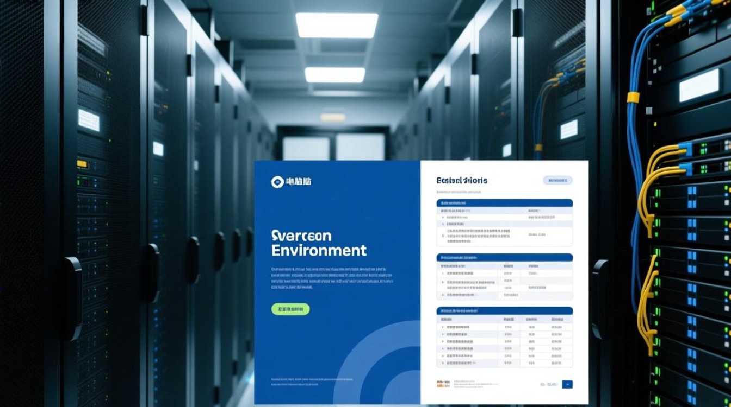Click the first table's blue header bar
The image size is (731, 407).
504,202
